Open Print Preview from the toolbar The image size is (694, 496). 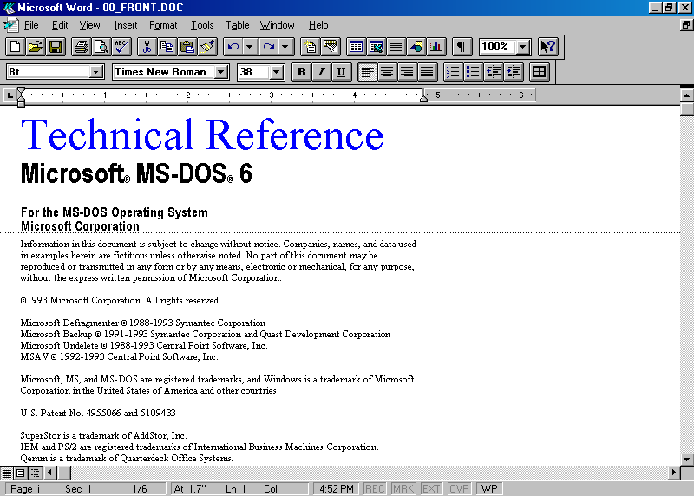101,47
